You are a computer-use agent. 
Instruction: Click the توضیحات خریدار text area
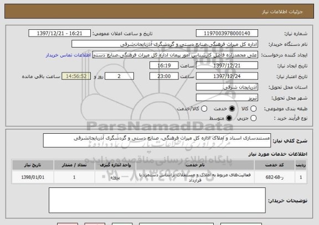(157, 200)
